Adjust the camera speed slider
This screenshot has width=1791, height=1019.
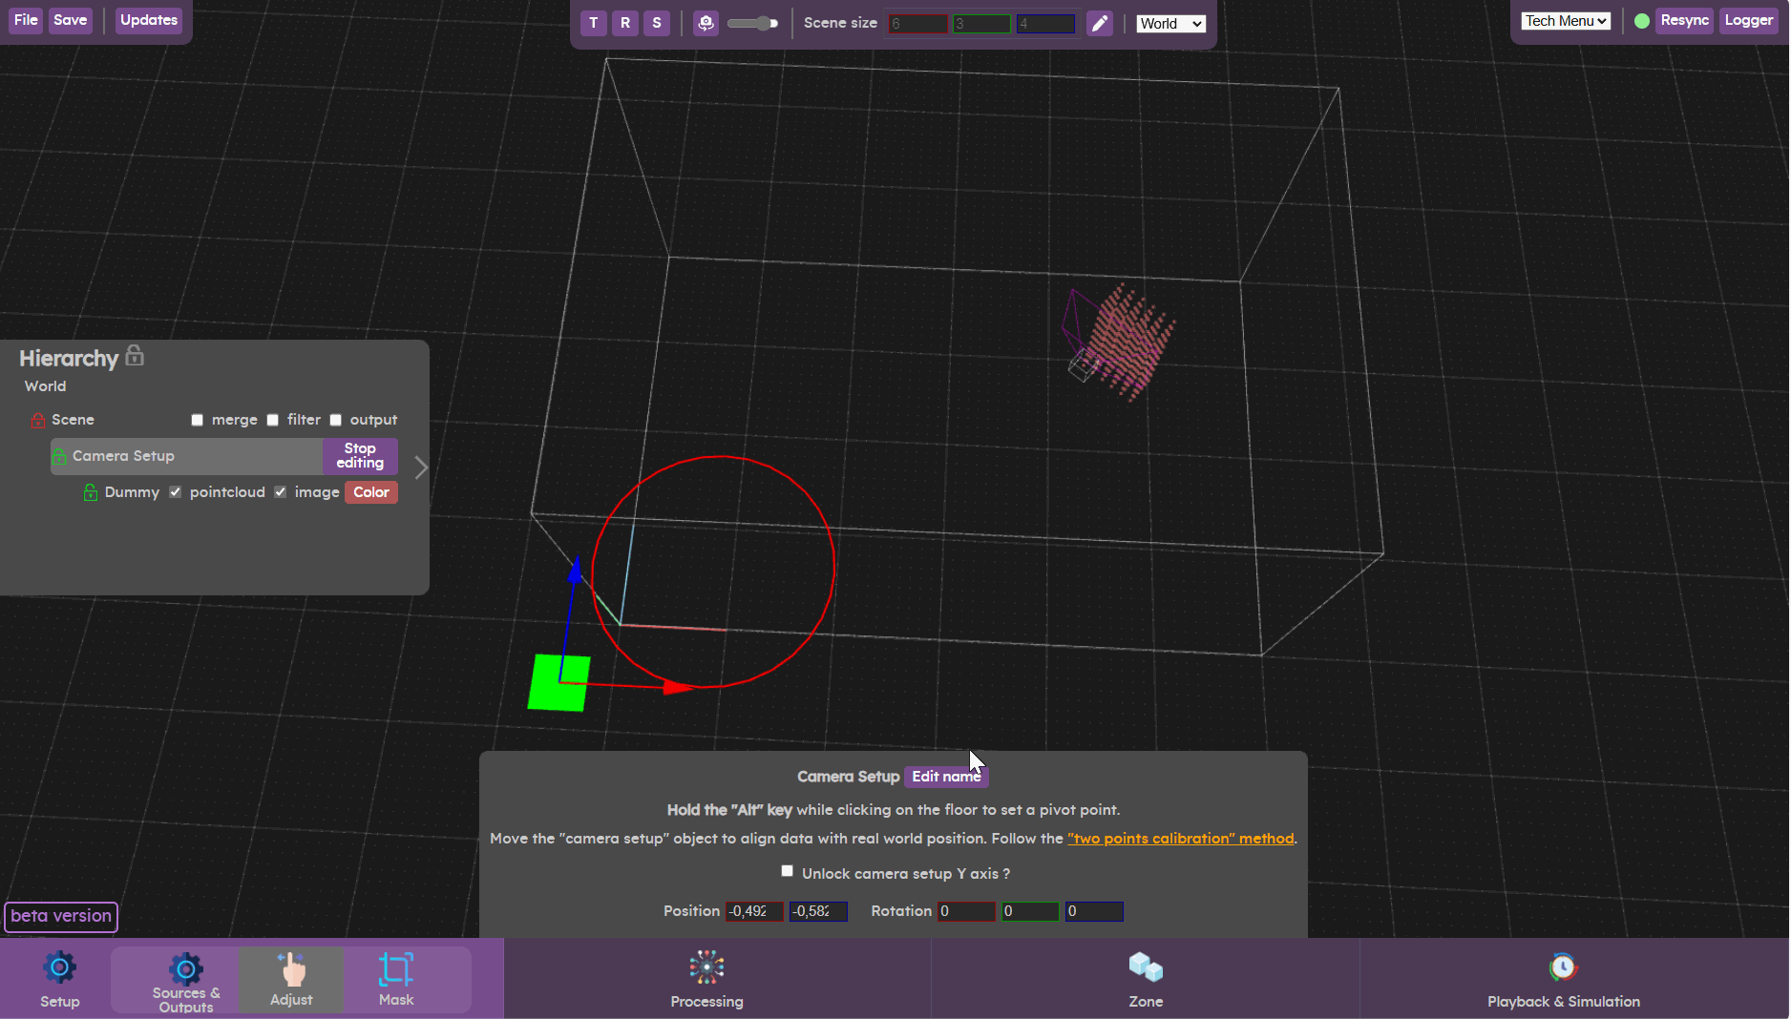click(753, 23)
